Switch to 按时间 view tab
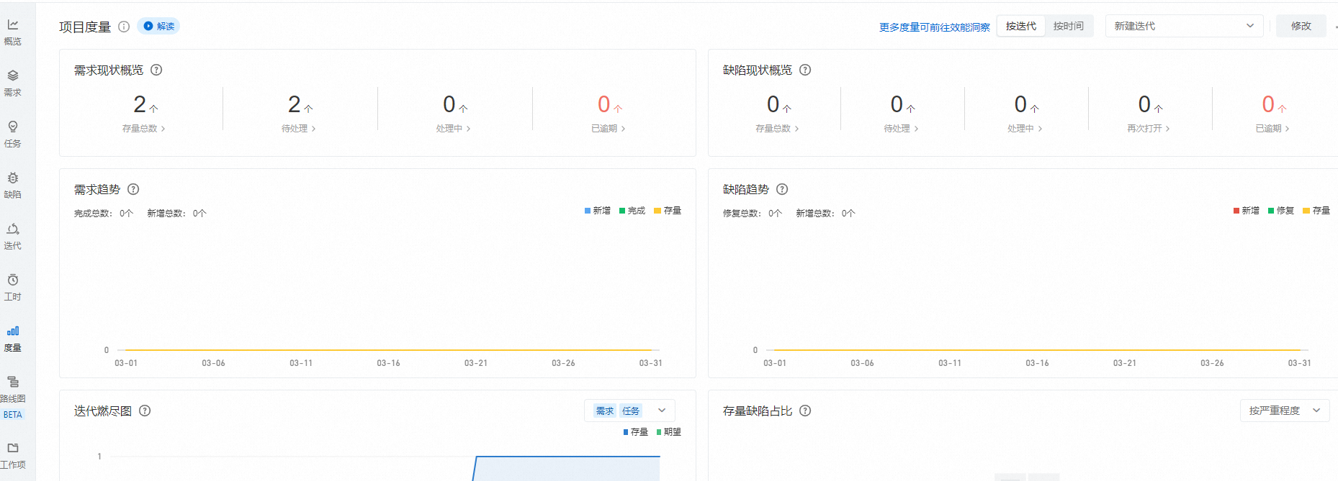Image resolution: width=1338 pixels, height=481 pixels. (x=1069, y=26)
